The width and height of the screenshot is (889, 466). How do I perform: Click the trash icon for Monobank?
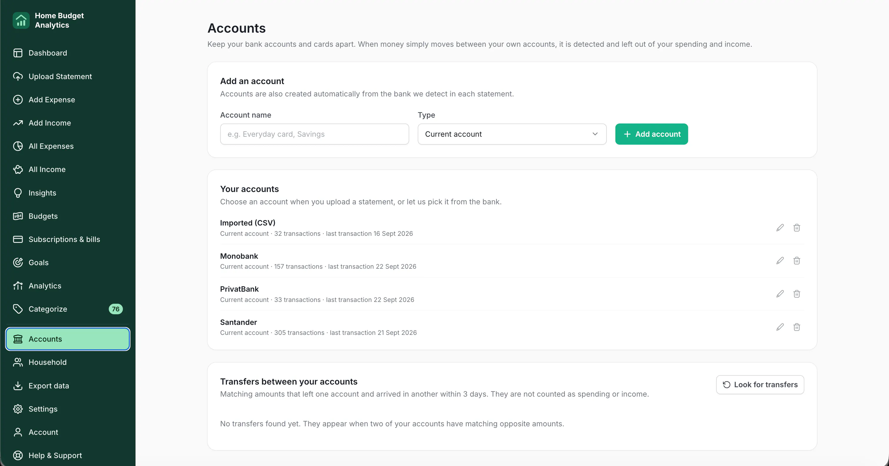796,260
